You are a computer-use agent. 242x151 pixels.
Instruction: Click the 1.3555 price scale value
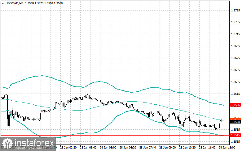tap(236, 130)
